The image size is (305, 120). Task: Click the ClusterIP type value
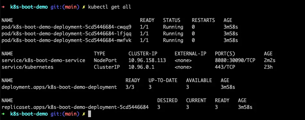107,67
